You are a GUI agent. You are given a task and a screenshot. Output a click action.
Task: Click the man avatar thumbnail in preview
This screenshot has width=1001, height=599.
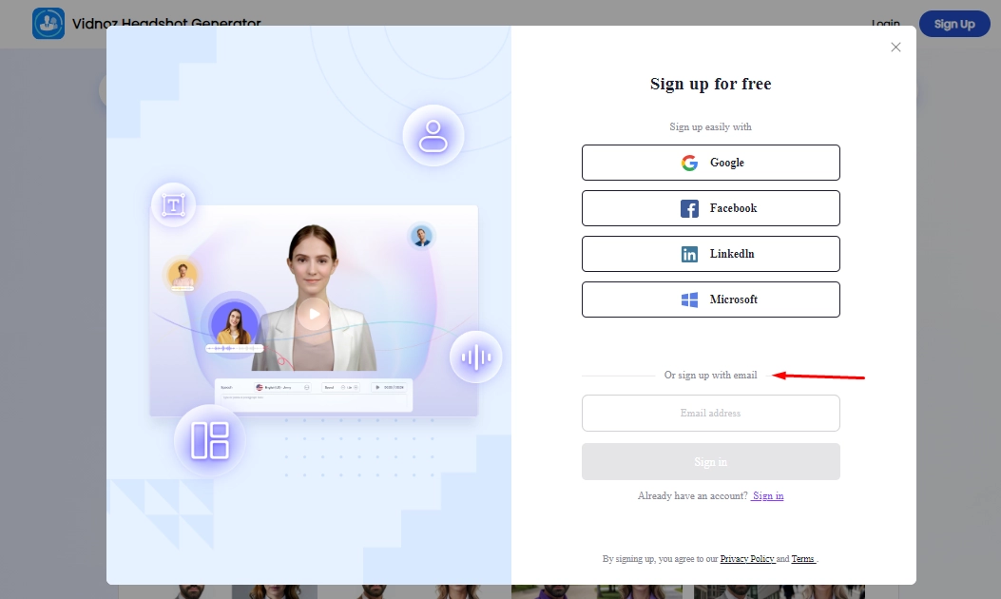click(421, 237)
